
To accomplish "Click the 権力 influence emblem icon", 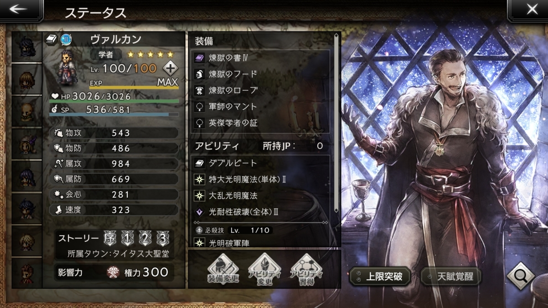I will (114, 272).
